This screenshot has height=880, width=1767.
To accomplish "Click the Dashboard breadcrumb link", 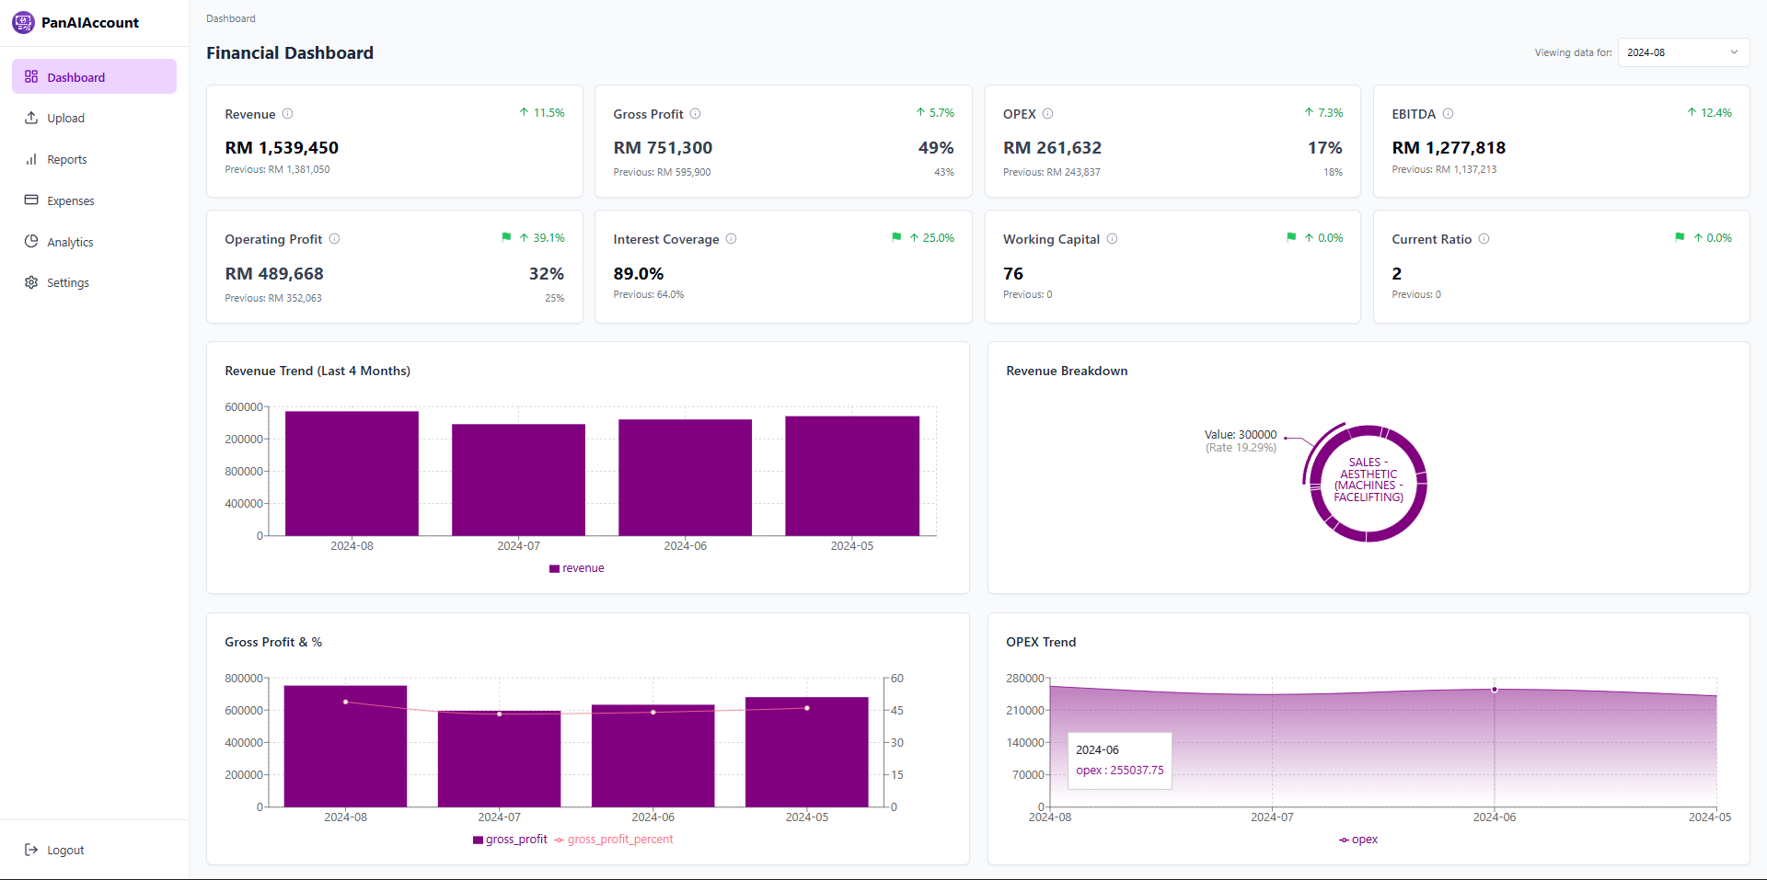I will tap(231, 18).
